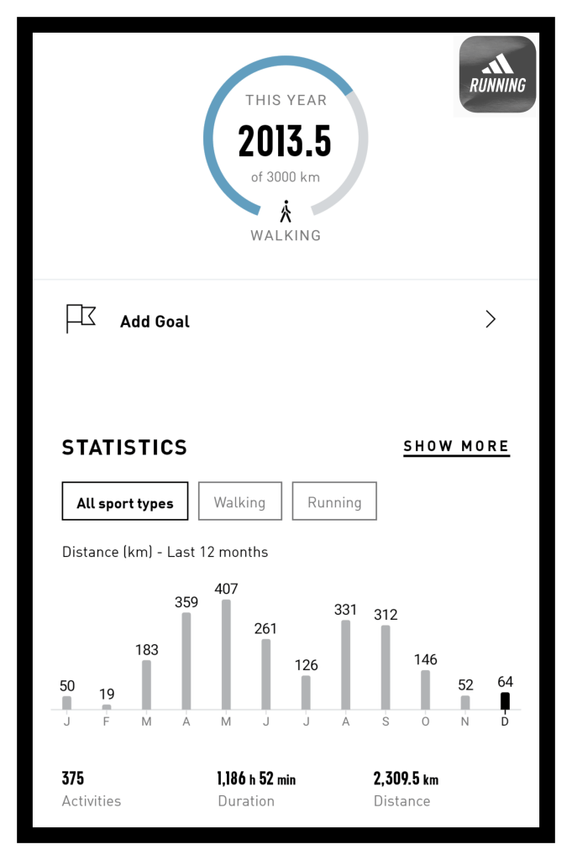
Task: Click the Add Goal flag icon
Action: click(x=81, y=319)
